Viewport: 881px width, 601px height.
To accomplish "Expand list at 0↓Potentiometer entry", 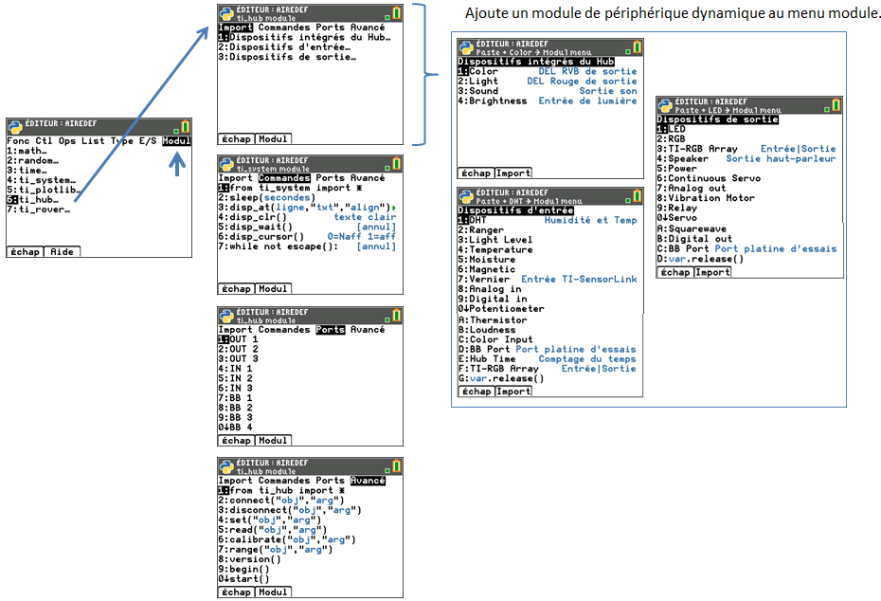I will pos(502,308).
